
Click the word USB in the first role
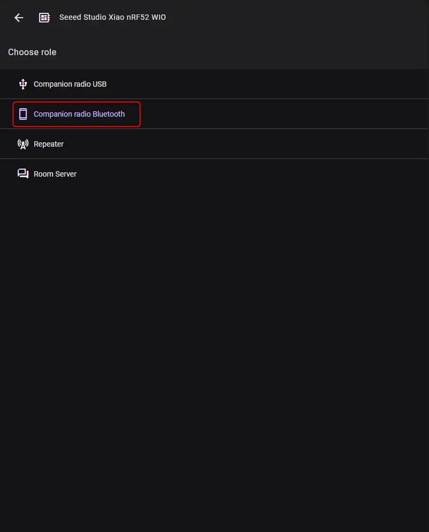100,84
